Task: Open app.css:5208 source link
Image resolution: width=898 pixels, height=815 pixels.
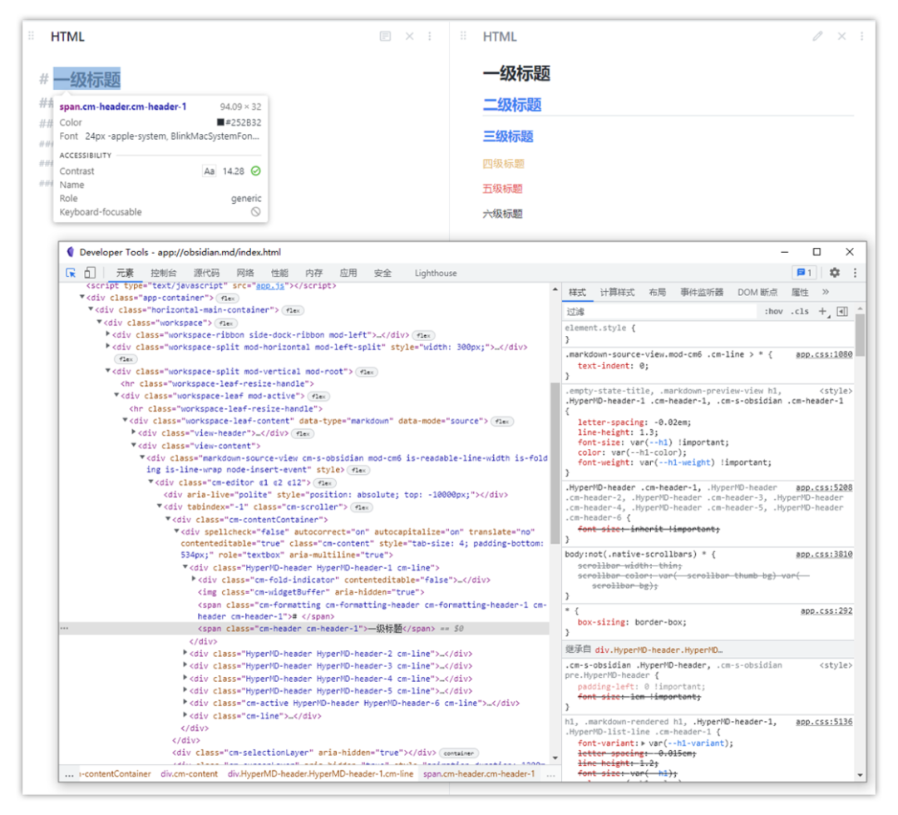Action: pyautogui.click(x=824, y=487)
